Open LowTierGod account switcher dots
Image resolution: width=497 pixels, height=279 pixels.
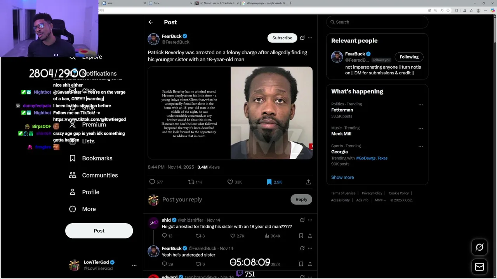tap(134, 265)
